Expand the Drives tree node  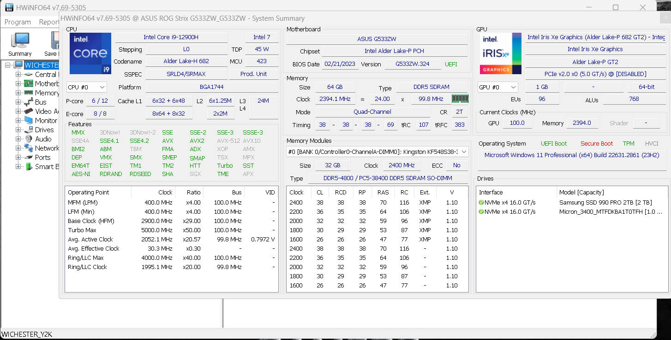tap(18, 130)
